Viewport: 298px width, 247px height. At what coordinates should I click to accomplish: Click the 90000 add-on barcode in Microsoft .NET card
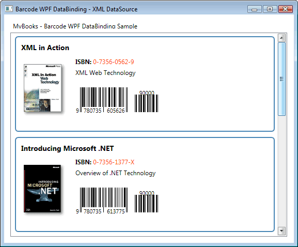point(146,202)
